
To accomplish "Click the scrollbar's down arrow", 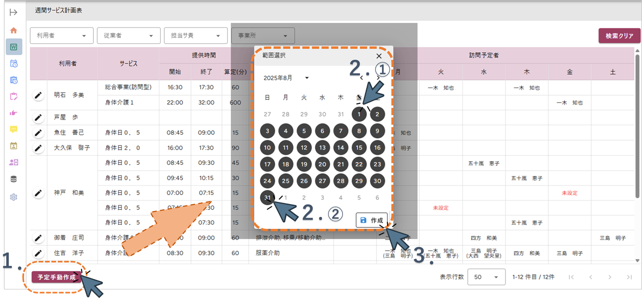I will 637,260.
